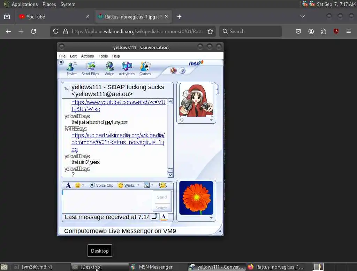Viewport: 357px width, 271px height.
Task: Click the message input field
Action: point(107,201)
